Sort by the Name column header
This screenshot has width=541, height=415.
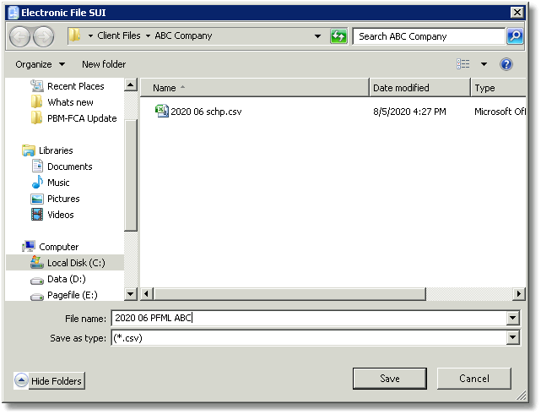[x=255, y=88]
